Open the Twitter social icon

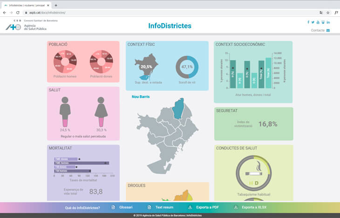pos(313,22)
